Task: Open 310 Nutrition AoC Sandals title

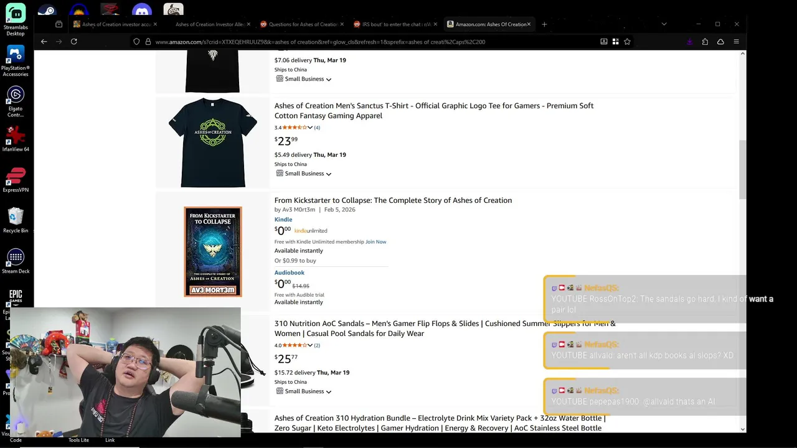Action: [x=445, y=329]
